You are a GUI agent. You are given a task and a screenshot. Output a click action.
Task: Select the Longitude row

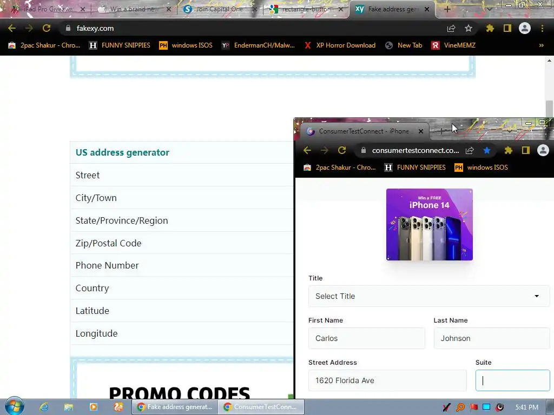(x=182, y=333)
